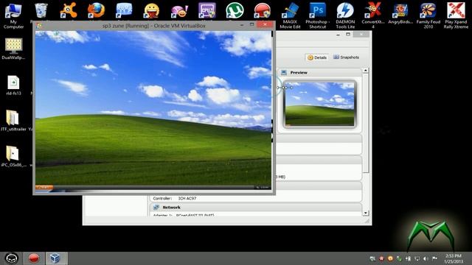Viewport: 472px width, 265px height.
Task: Minimize the sp3 zune VM window
Action: pos(241,25)
